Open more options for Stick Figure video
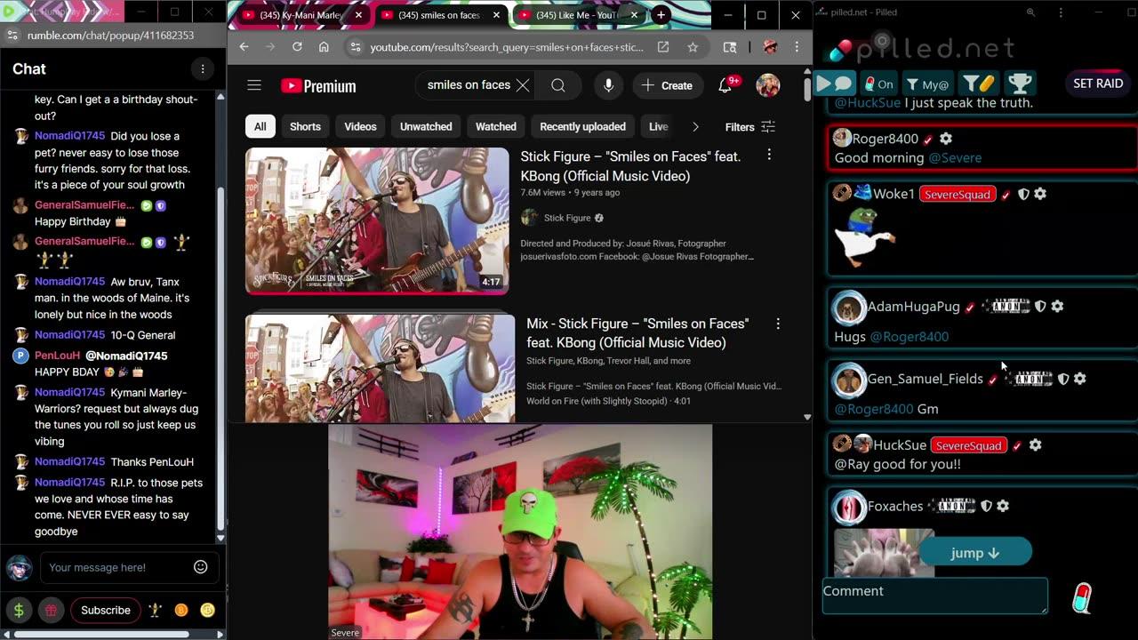This screenshot has width=1138, height=640. (769, 156)
